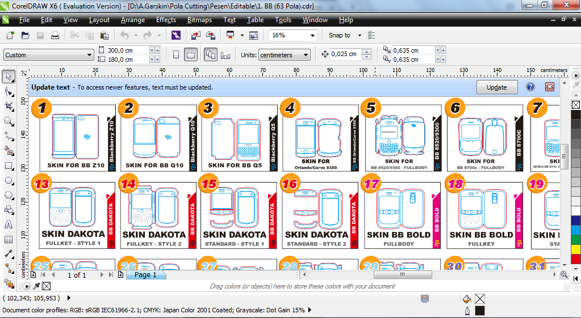This screenshot has height=318, width=581.
Task: Click the black outline color swatch
Action: 480,311
